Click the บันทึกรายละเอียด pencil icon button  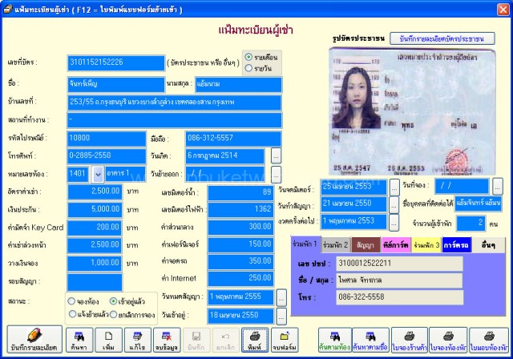[34, 339]
